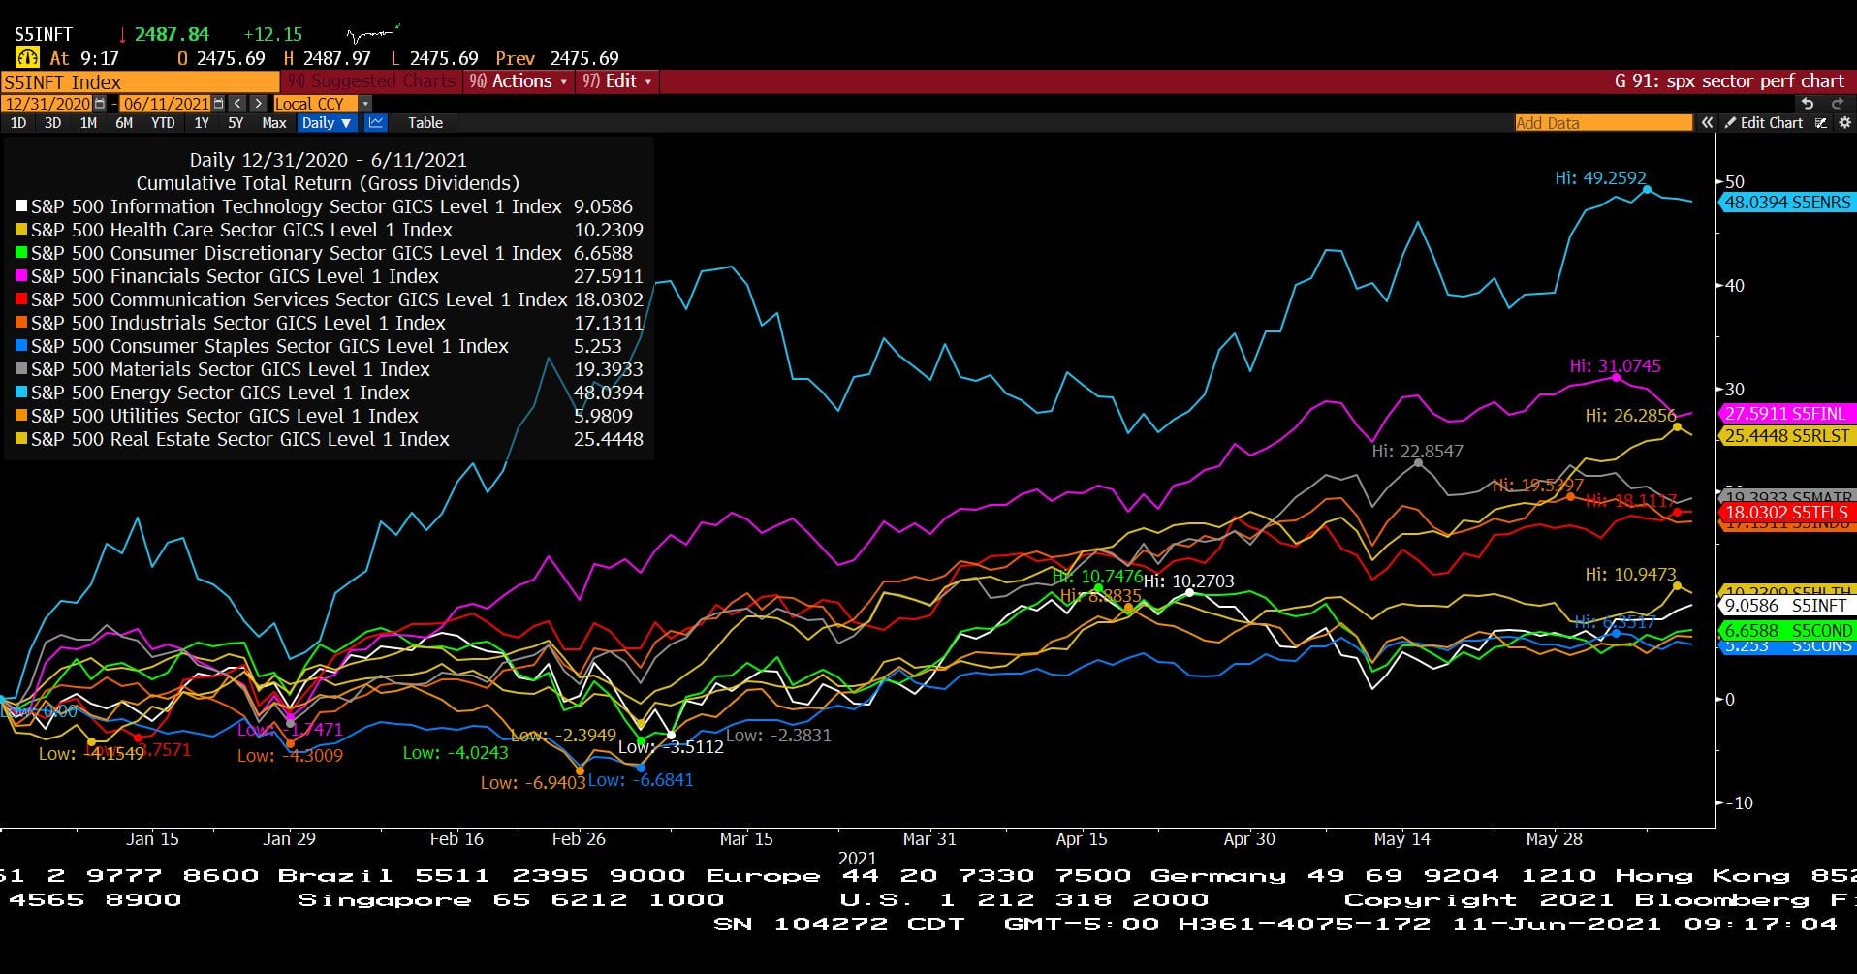Collapse panel with double left chevron
Viewport: 1857px width, 974px height.
tap(1707, 123)
